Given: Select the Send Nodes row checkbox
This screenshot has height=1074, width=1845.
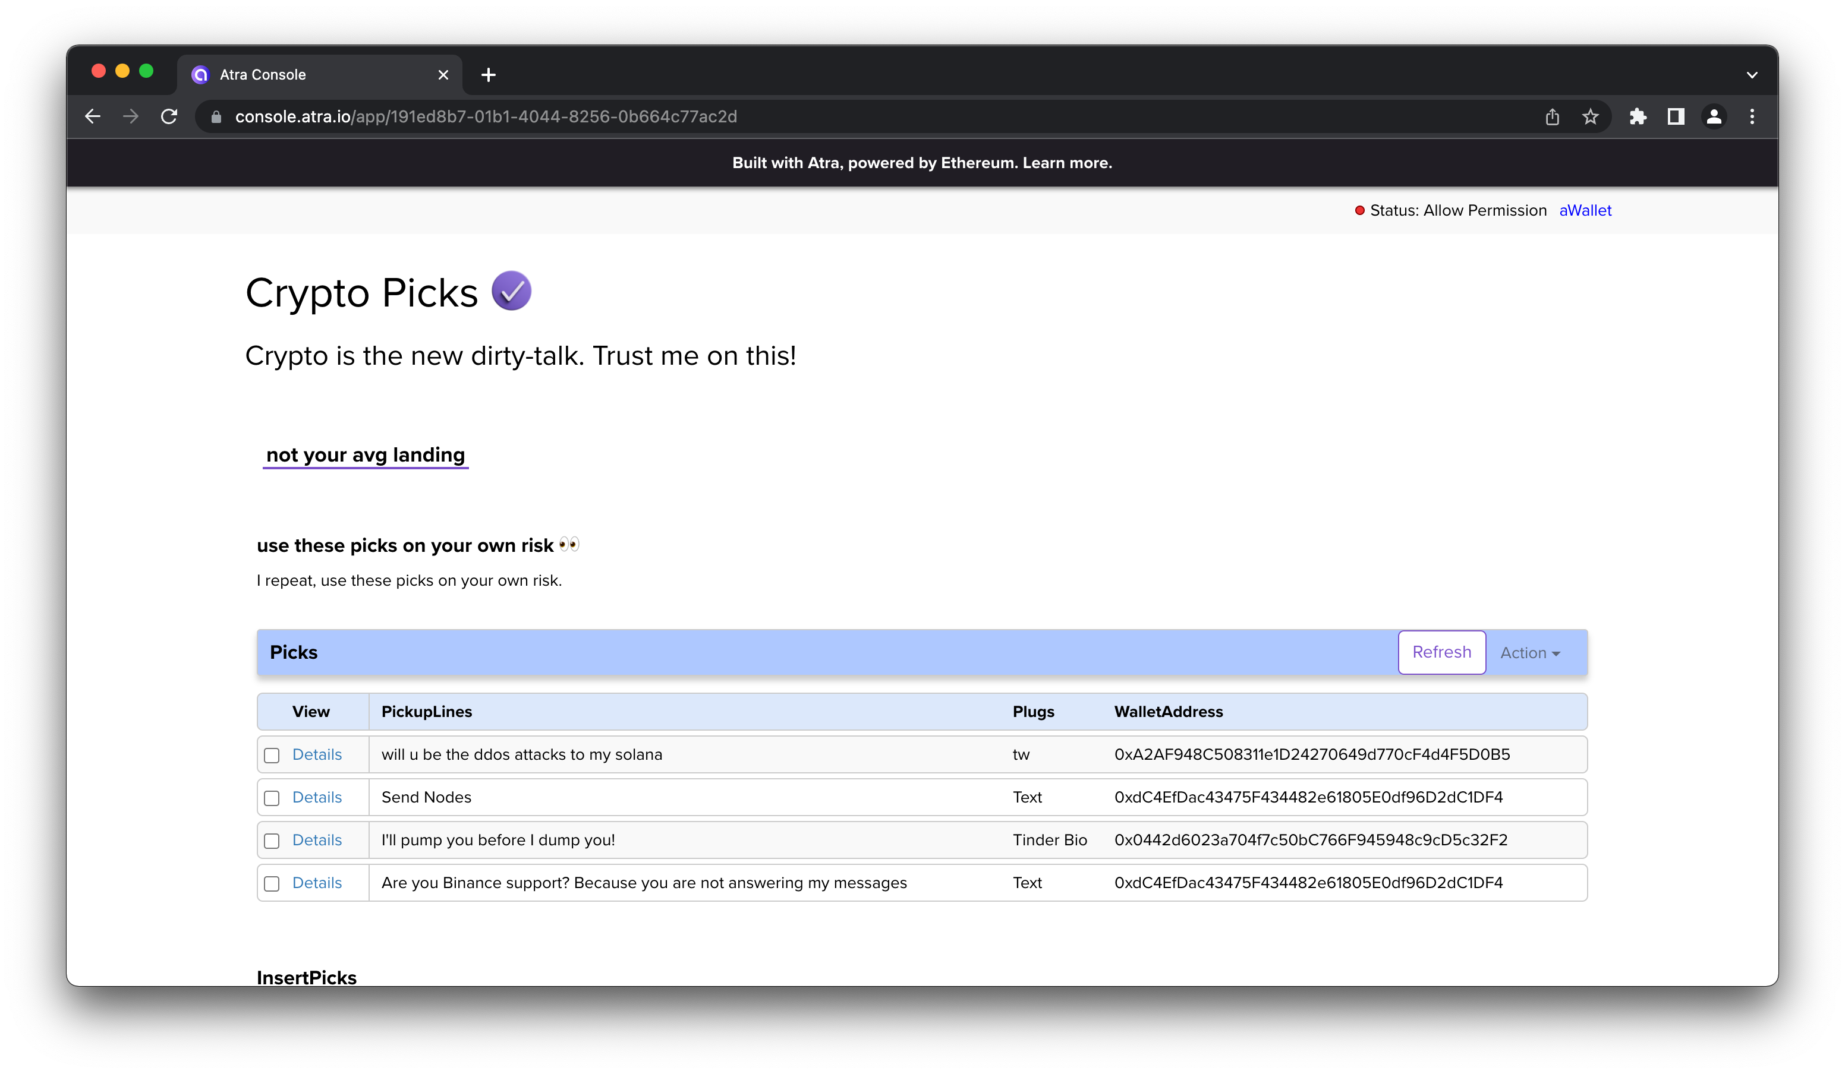Looking at the screenshot, I should tap(272, 797).
